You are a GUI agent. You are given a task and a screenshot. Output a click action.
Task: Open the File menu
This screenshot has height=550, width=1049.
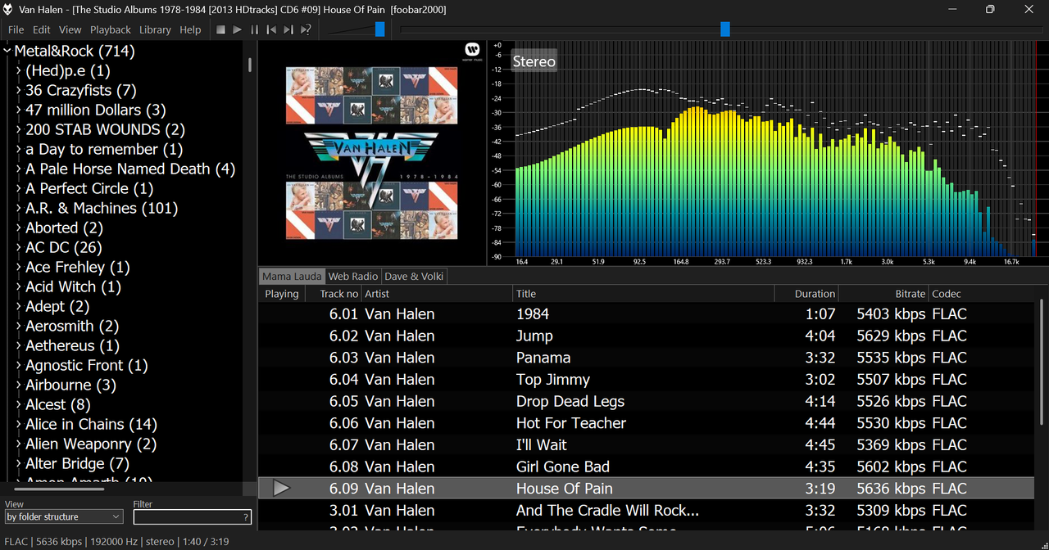tap(16, 29)
